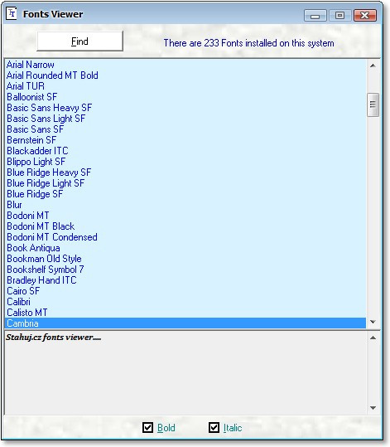Select Blur font

tap(185, 205)
